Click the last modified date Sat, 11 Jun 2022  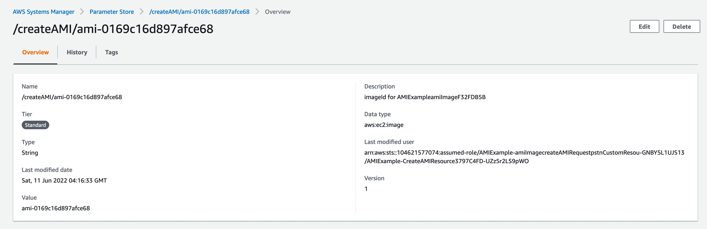click(x=64, y=181)
